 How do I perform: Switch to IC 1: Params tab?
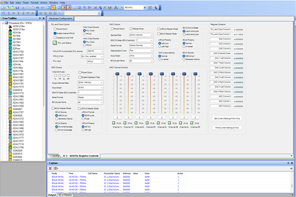(65, 195)
